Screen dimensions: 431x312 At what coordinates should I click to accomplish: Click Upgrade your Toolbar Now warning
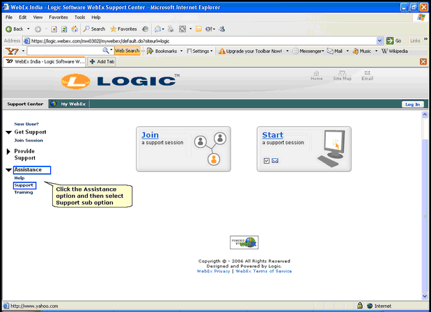pos(250,51)
